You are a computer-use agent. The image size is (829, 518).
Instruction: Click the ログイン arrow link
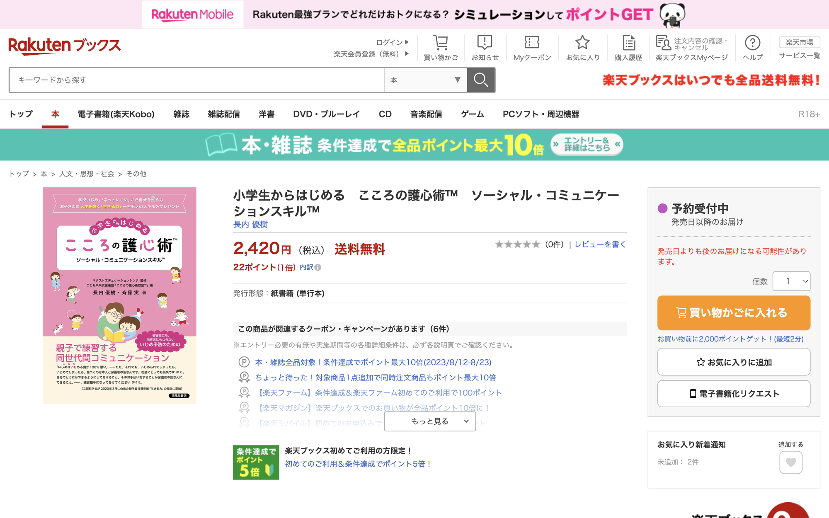[x=392, y=42]
